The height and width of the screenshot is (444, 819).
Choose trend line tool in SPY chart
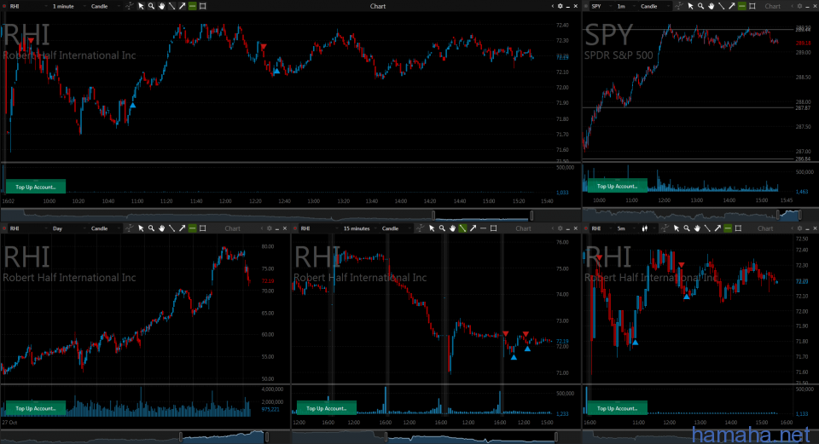point(722,6)
